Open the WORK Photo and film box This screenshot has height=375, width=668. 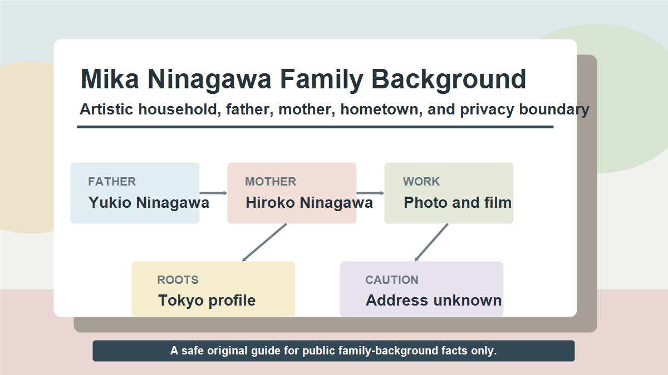[449, 193]
